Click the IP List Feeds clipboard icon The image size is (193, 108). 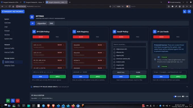click(x=155, y=32)
